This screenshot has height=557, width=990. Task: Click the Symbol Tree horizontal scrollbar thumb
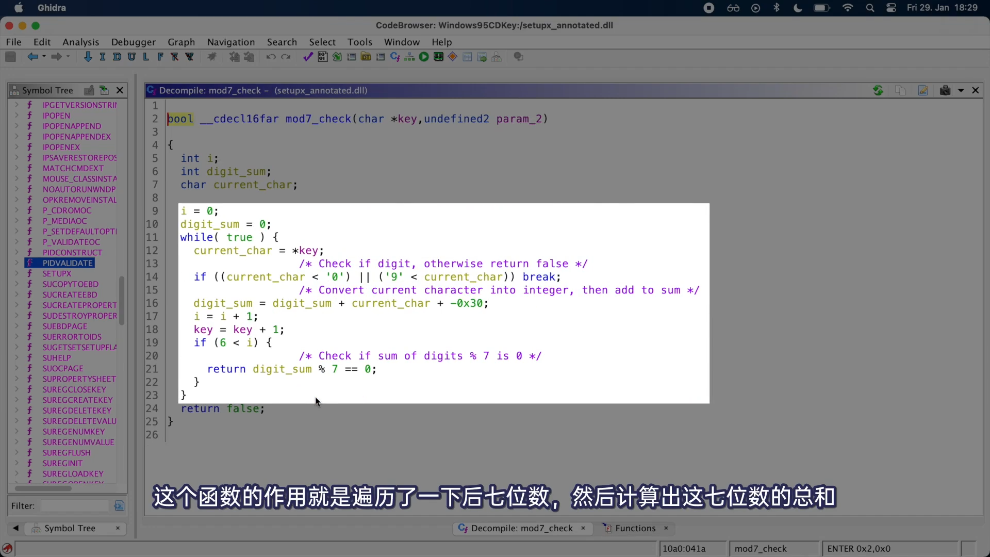tap(43, 488)
